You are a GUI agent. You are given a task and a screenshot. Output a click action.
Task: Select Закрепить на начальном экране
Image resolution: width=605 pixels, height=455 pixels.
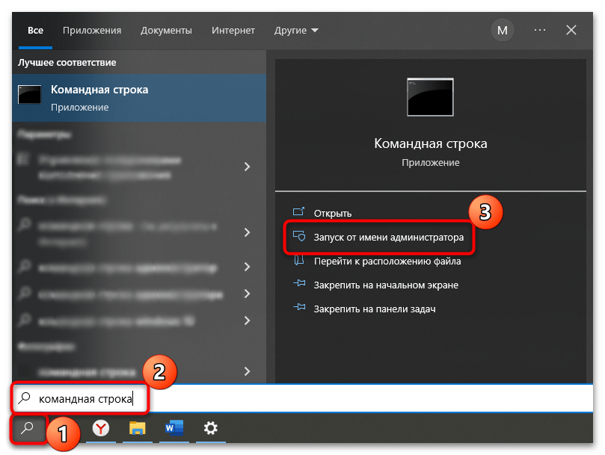386,285
